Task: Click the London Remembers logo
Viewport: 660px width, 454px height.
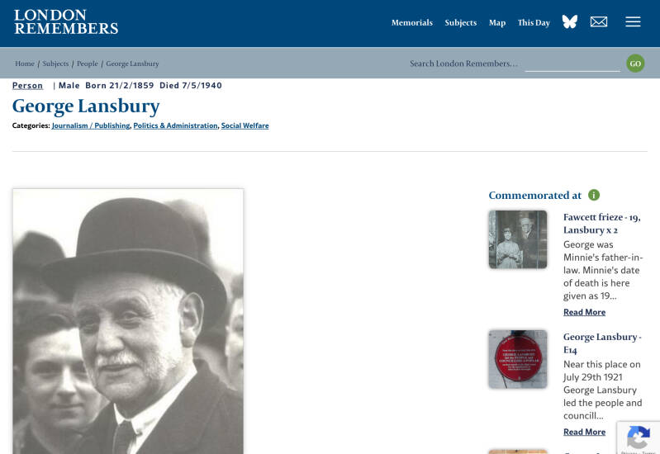Action: [66, 22]
